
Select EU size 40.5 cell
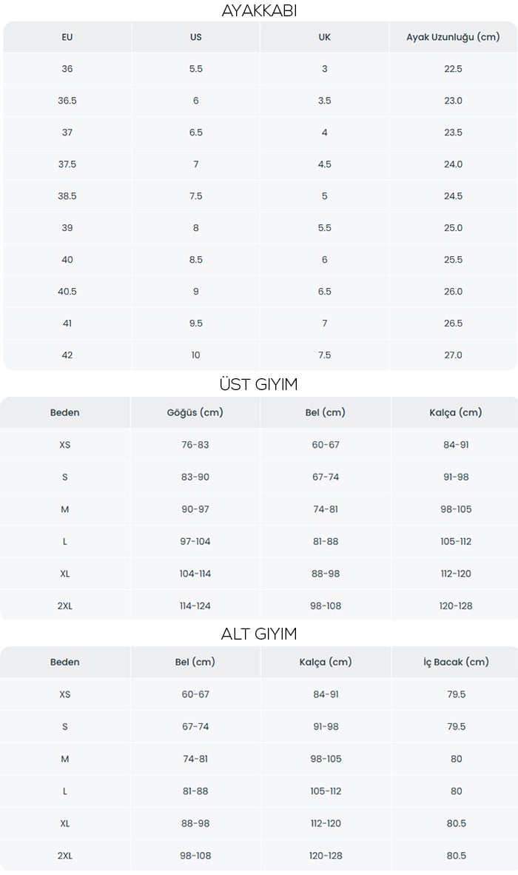[x=67, y=292]
